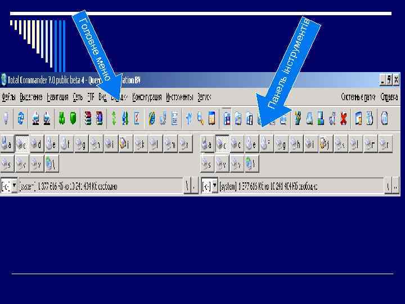The image size is (405, 304).
Task: Open the Навигация menu
Action: 57,97
